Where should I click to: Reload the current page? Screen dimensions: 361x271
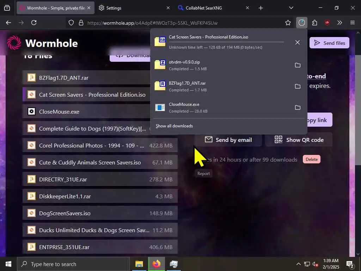34,23
